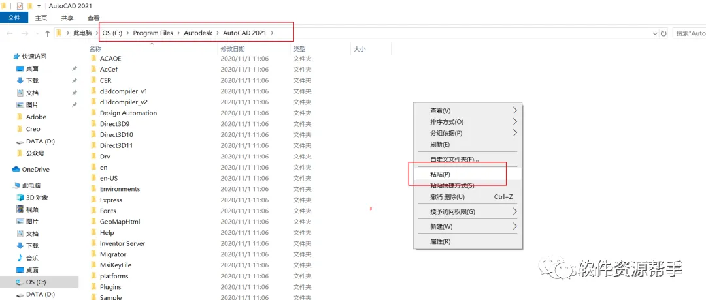Choose 属性(R) from context menu
This screenshot has width=706, height=300.
pos(468,241)
